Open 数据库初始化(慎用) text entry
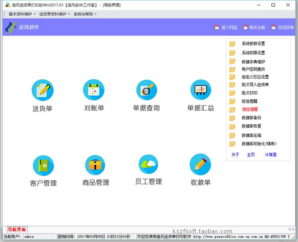The width and height of the screenshot is (298, 242). click(x=259, y=144)
